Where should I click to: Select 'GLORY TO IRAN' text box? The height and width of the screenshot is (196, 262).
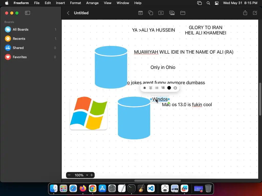coord(205,30)
